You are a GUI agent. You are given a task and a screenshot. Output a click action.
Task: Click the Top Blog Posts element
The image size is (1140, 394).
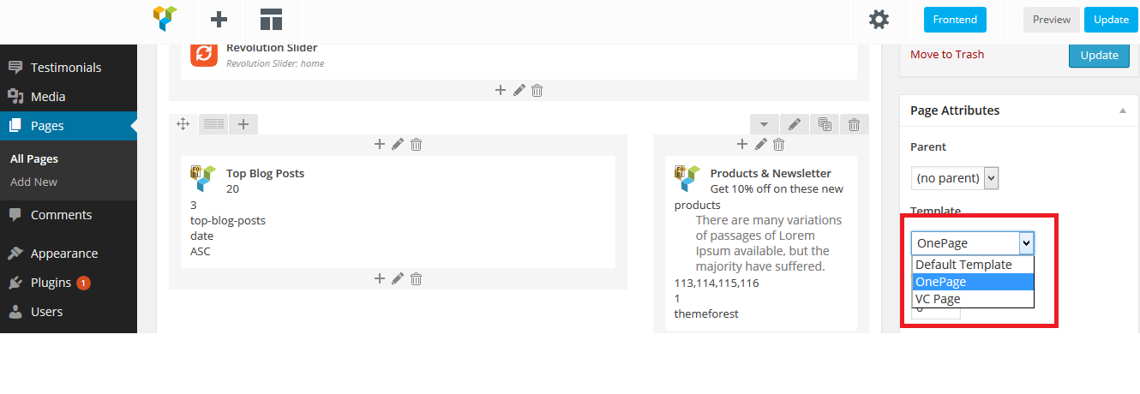coord(265,173)
